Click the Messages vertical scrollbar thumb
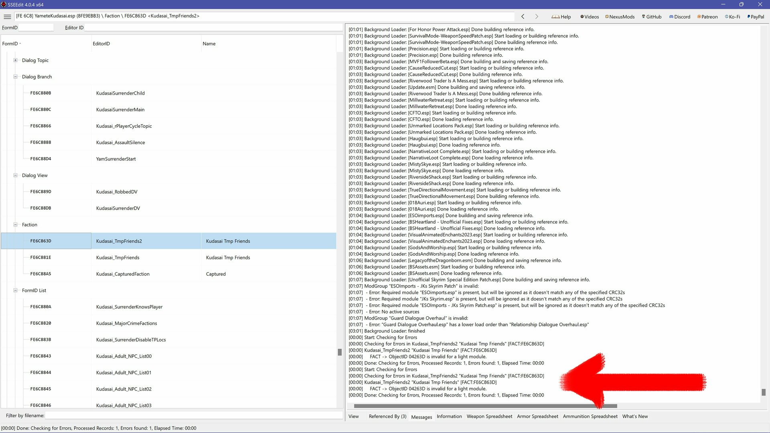770x433 pixels. [x=764, y=392]
